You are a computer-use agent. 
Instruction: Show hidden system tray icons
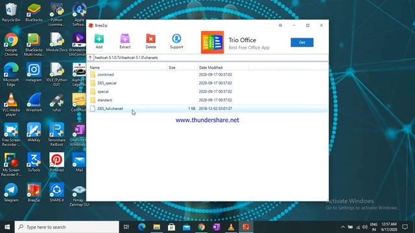pos(343,227)
